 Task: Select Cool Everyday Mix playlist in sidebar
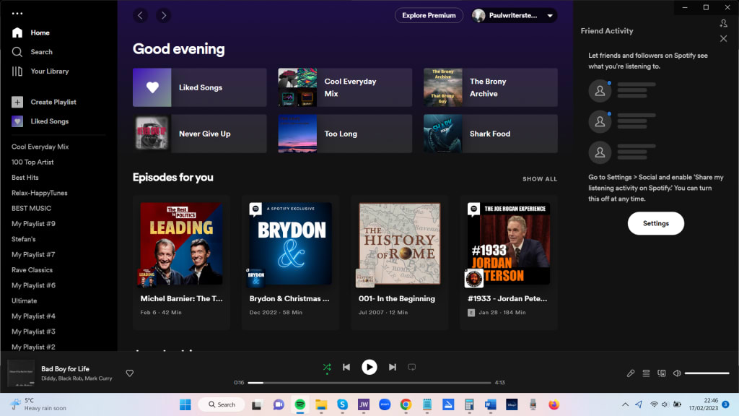[40, 147]
